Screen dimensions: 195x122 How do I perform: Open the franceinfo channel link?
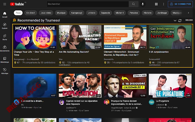108,59
